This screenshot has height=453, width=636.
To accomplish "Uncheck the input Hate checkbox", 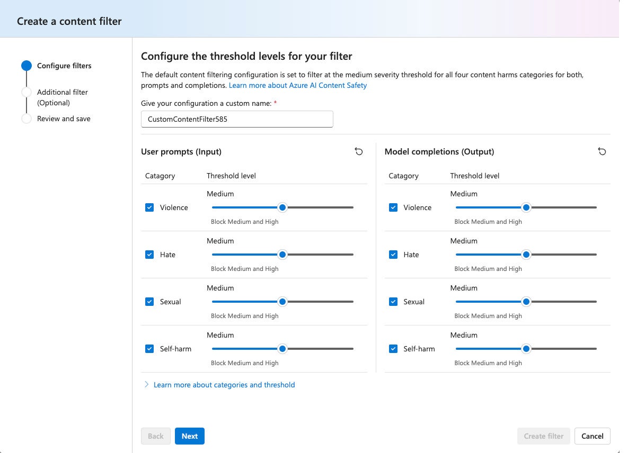I will tap(149, 255).
